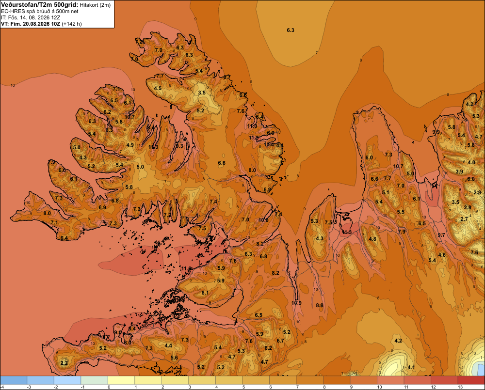The width and height of the screenshot is (485, 390).
Task: Click the 4.1 temperature label near the bottom glacier
Action: pos(411,367)
